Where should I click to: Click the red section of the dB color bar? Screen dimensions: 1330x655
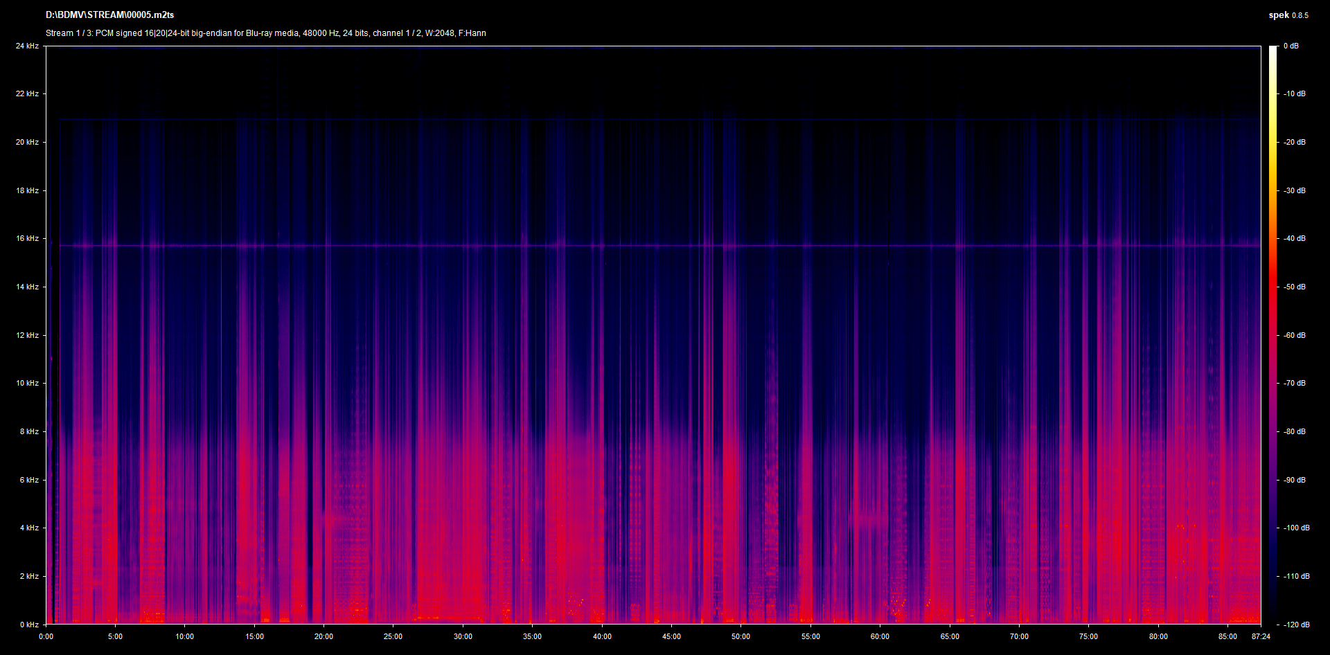pos(1273,291)
